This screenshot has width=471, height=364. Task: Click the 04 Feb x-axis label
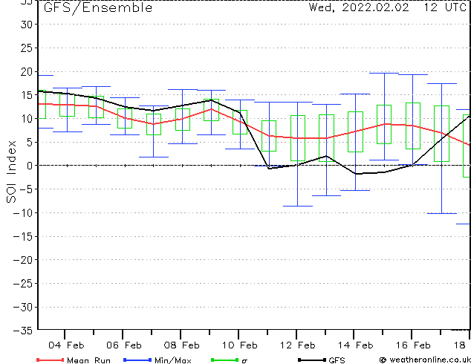66,345
